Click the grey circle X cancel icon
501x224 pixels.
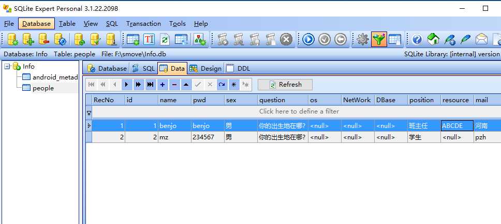tap(286, 40)
